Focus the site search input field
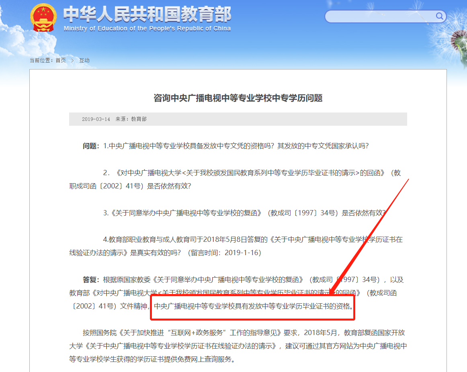The height and width of the screenshot is (372, 467). point(385,16)
